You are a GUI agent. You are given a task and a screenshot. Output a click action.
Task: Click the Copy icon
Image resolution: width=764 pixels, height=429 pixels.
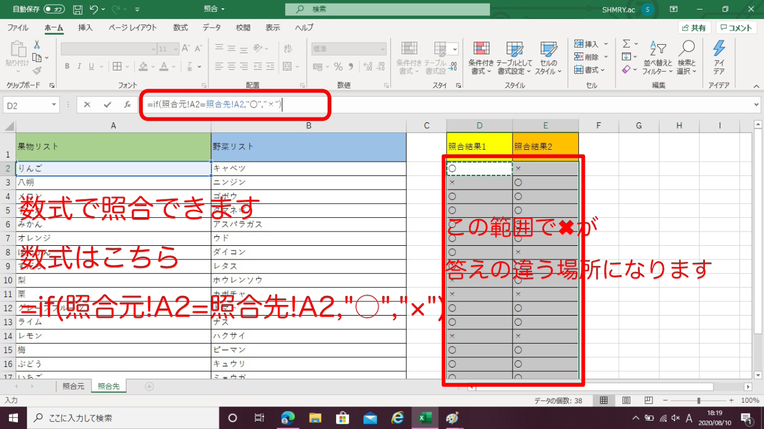click(37, 57)
